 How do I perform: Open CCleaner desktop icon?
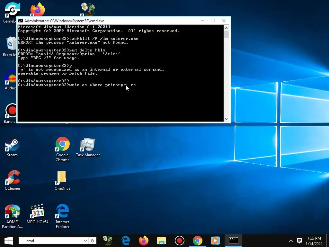(13, 181)
